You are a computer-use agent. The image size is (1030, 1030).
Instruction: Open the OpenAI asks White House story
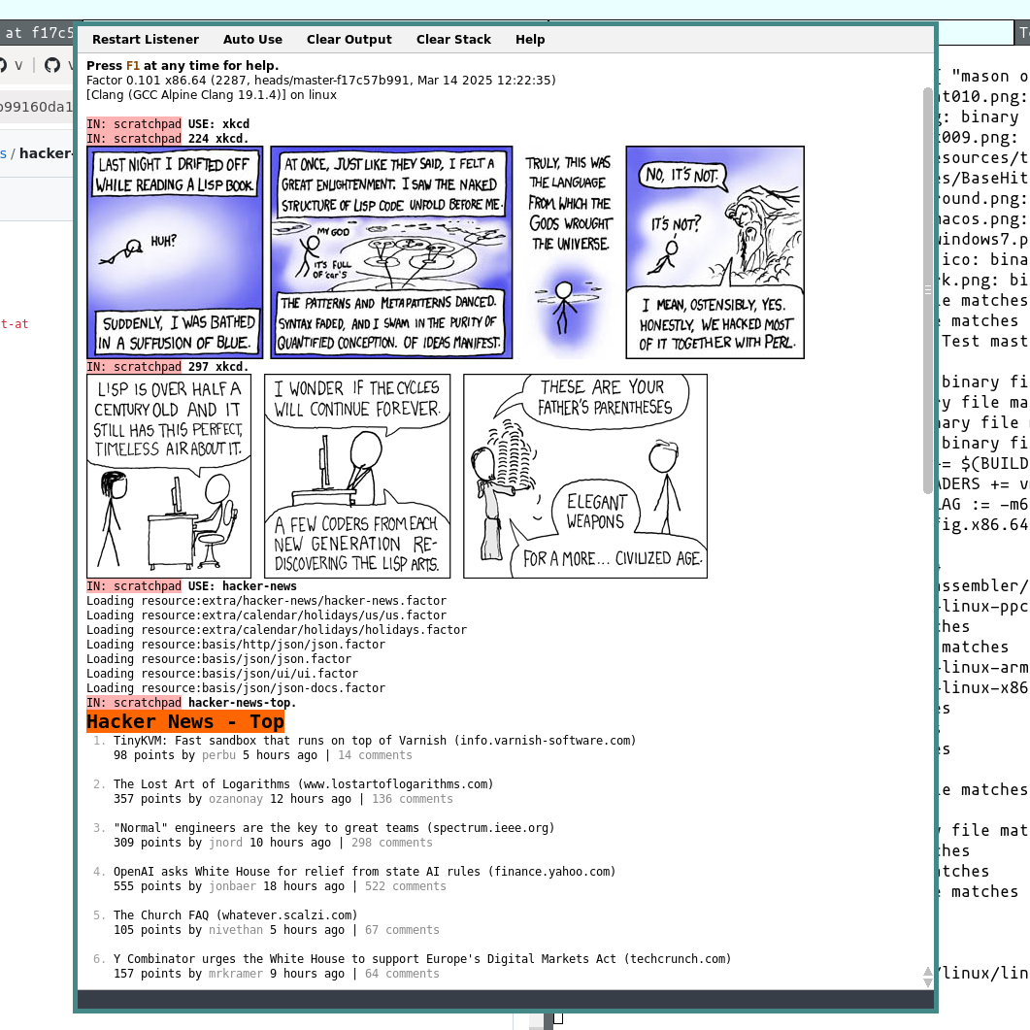pyautogui.click(x=365, y=872)
